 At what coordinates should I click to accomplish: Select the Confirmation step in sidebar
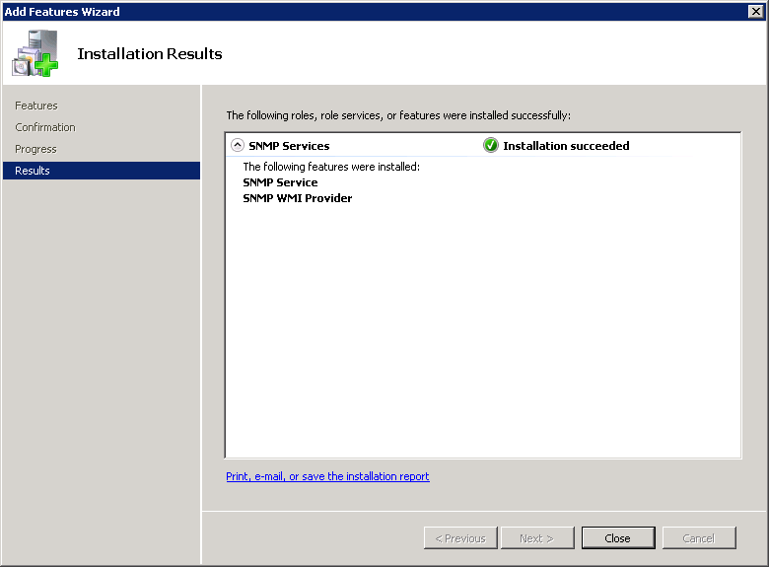[45, 127]
